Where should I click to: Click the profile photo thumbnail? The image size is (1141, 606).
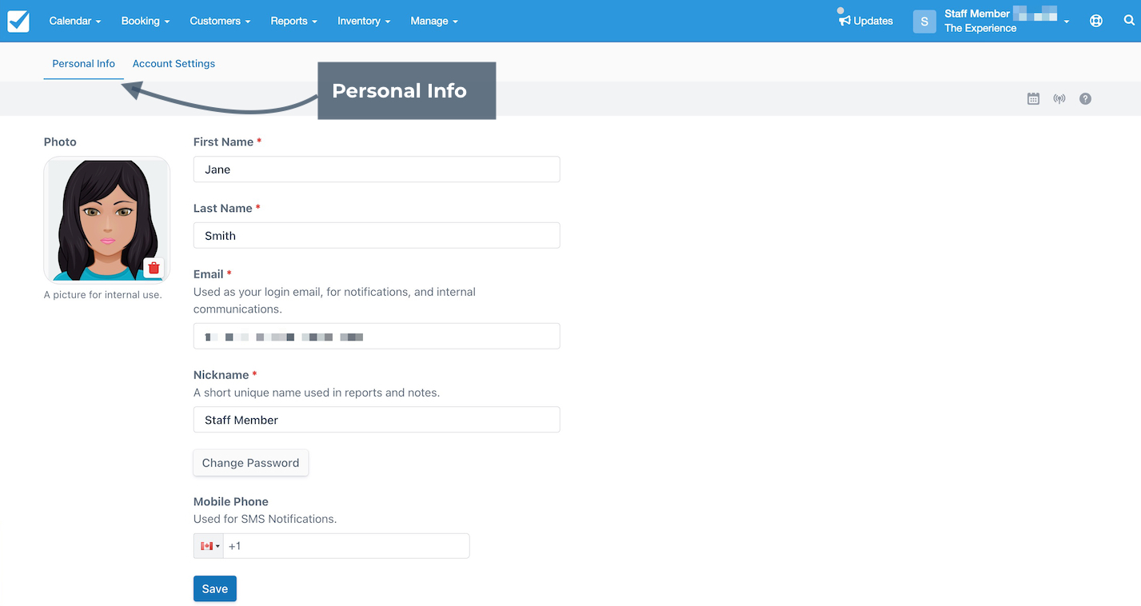pos(107,220)
